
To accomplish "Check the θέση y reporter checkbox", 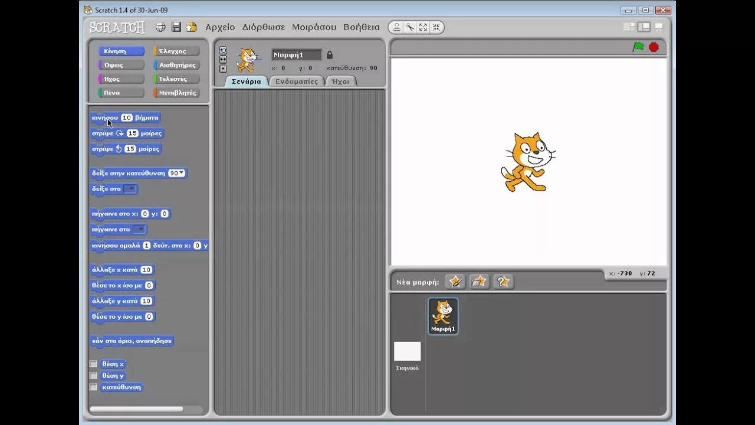I will 93,375.
